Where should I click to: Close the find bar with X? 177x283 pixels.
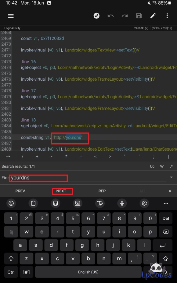click(170, 191)
